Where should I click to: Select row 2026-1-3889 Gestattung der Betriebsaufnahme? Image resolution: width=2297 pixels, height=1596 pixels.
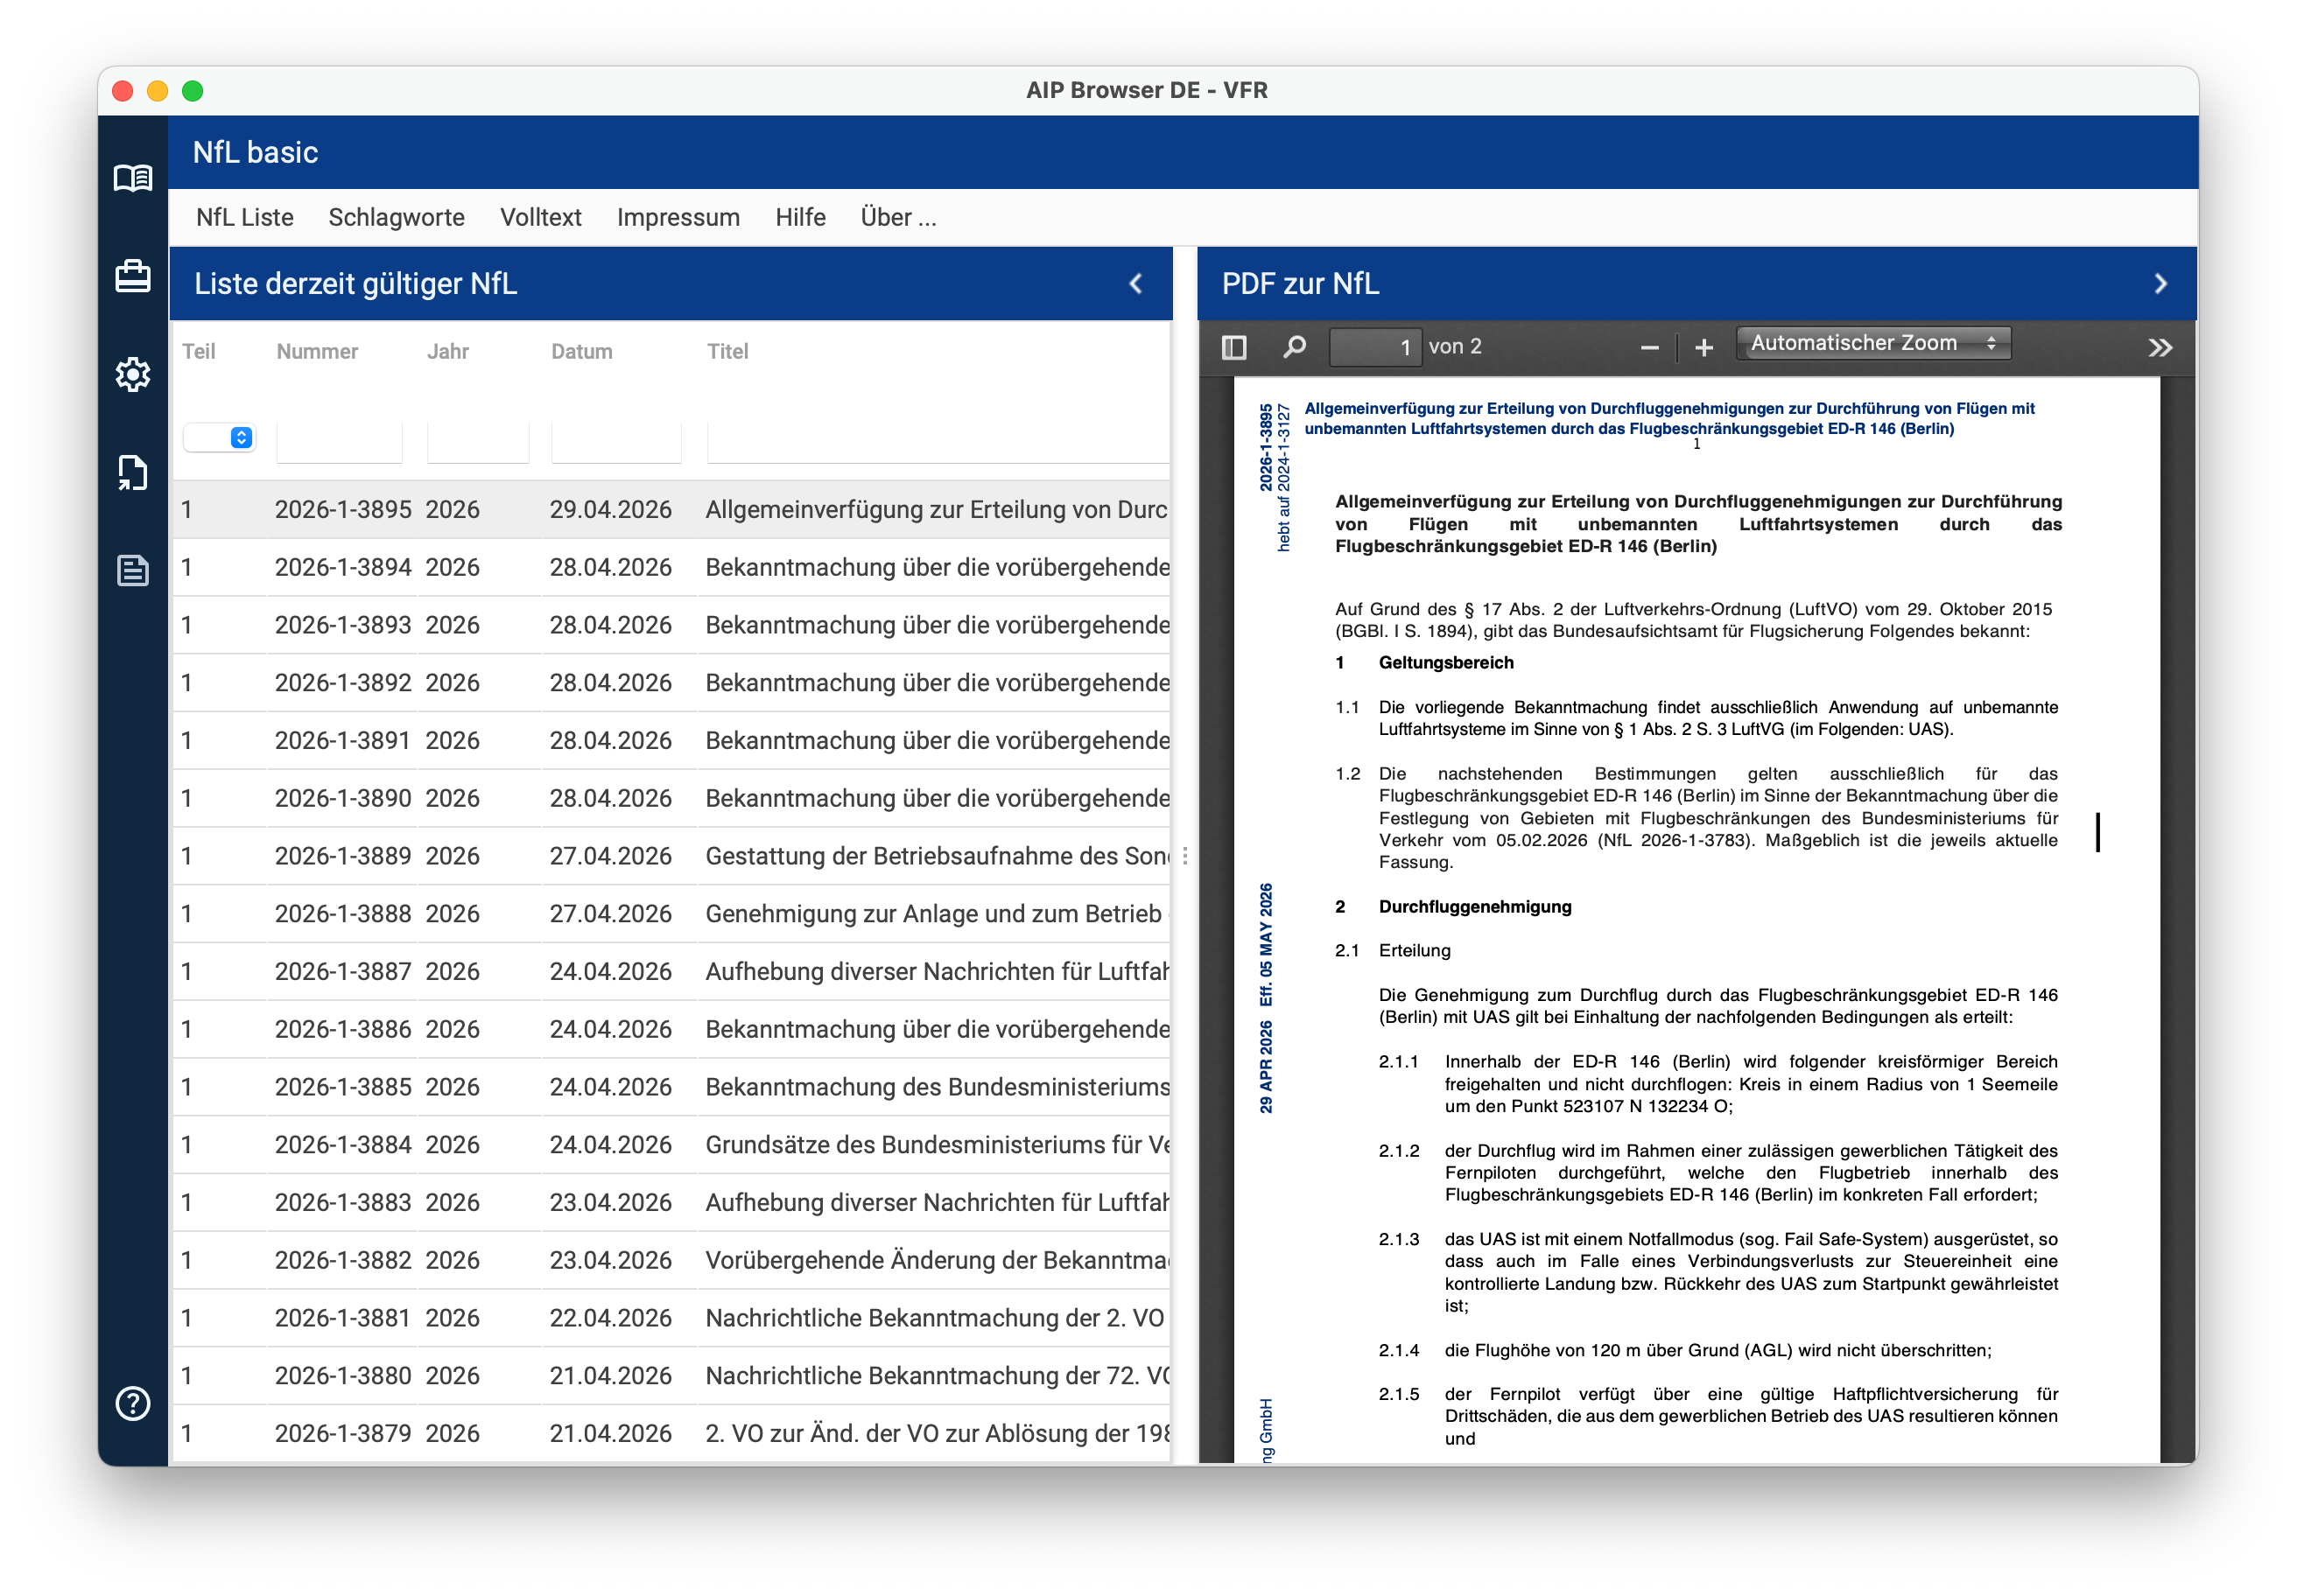[x=671, y=857]
